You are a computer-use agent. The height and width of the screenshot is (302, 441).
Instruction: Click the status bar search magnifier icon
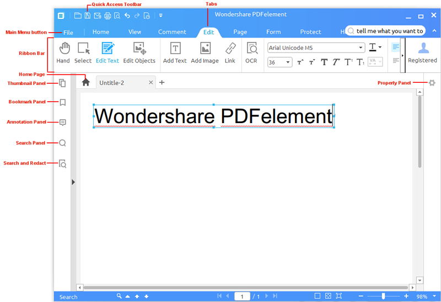(x=119, y=296)
